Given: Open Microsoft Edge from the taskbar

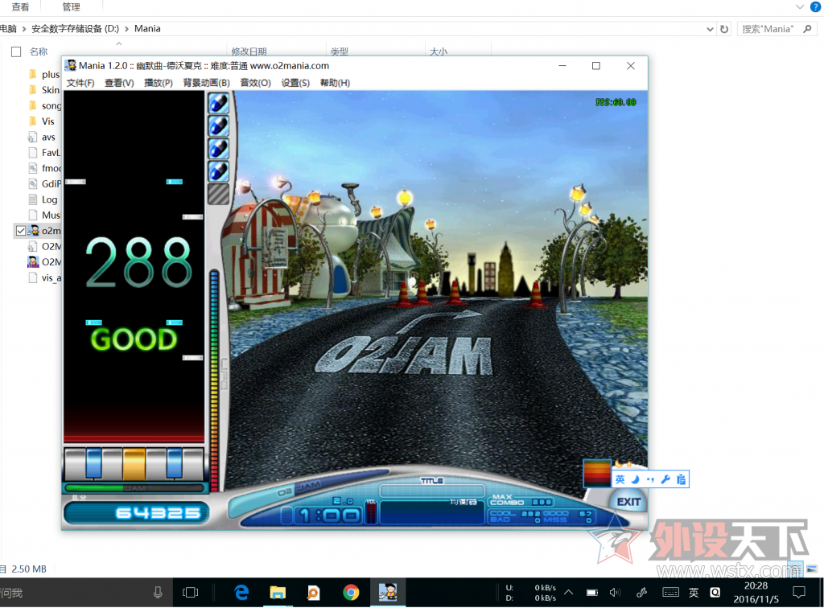Looking at the screenshot, I should pyautogui.click(x=241, y=593).
